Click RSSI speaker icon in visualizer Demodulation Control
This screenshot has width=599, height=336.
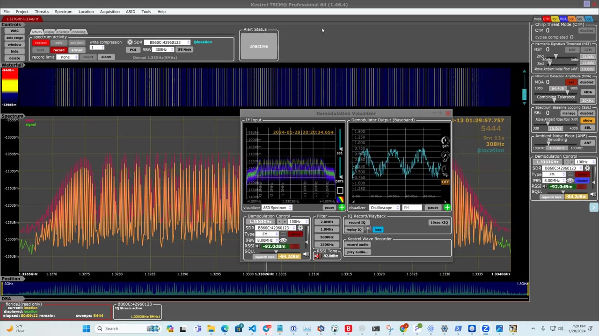pos(258,246)
